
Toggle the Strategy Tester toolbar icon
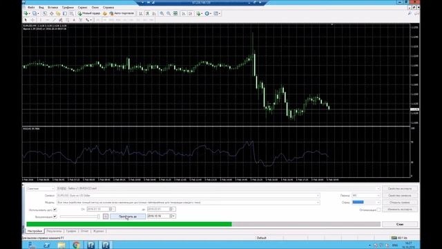72,13
